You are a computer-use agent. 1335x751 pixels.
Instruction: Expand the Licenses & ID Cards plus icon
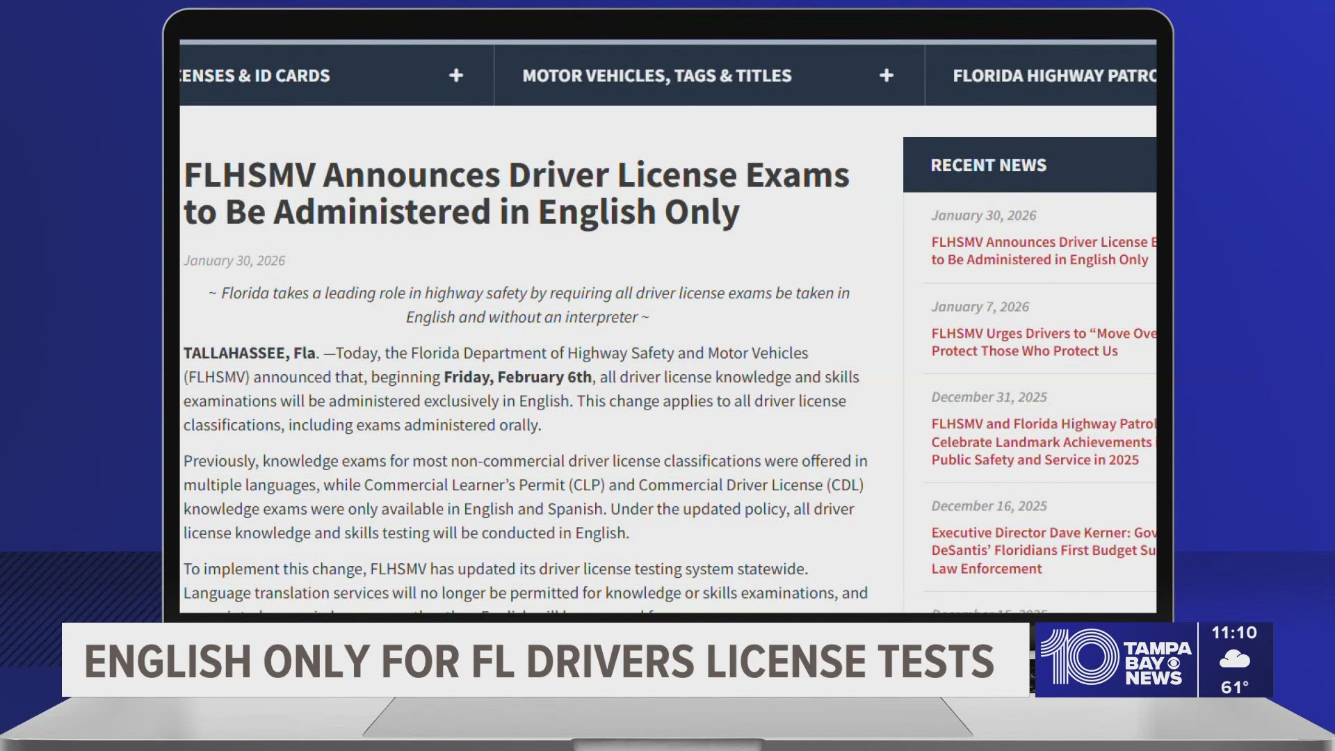(x=455, y=75)
